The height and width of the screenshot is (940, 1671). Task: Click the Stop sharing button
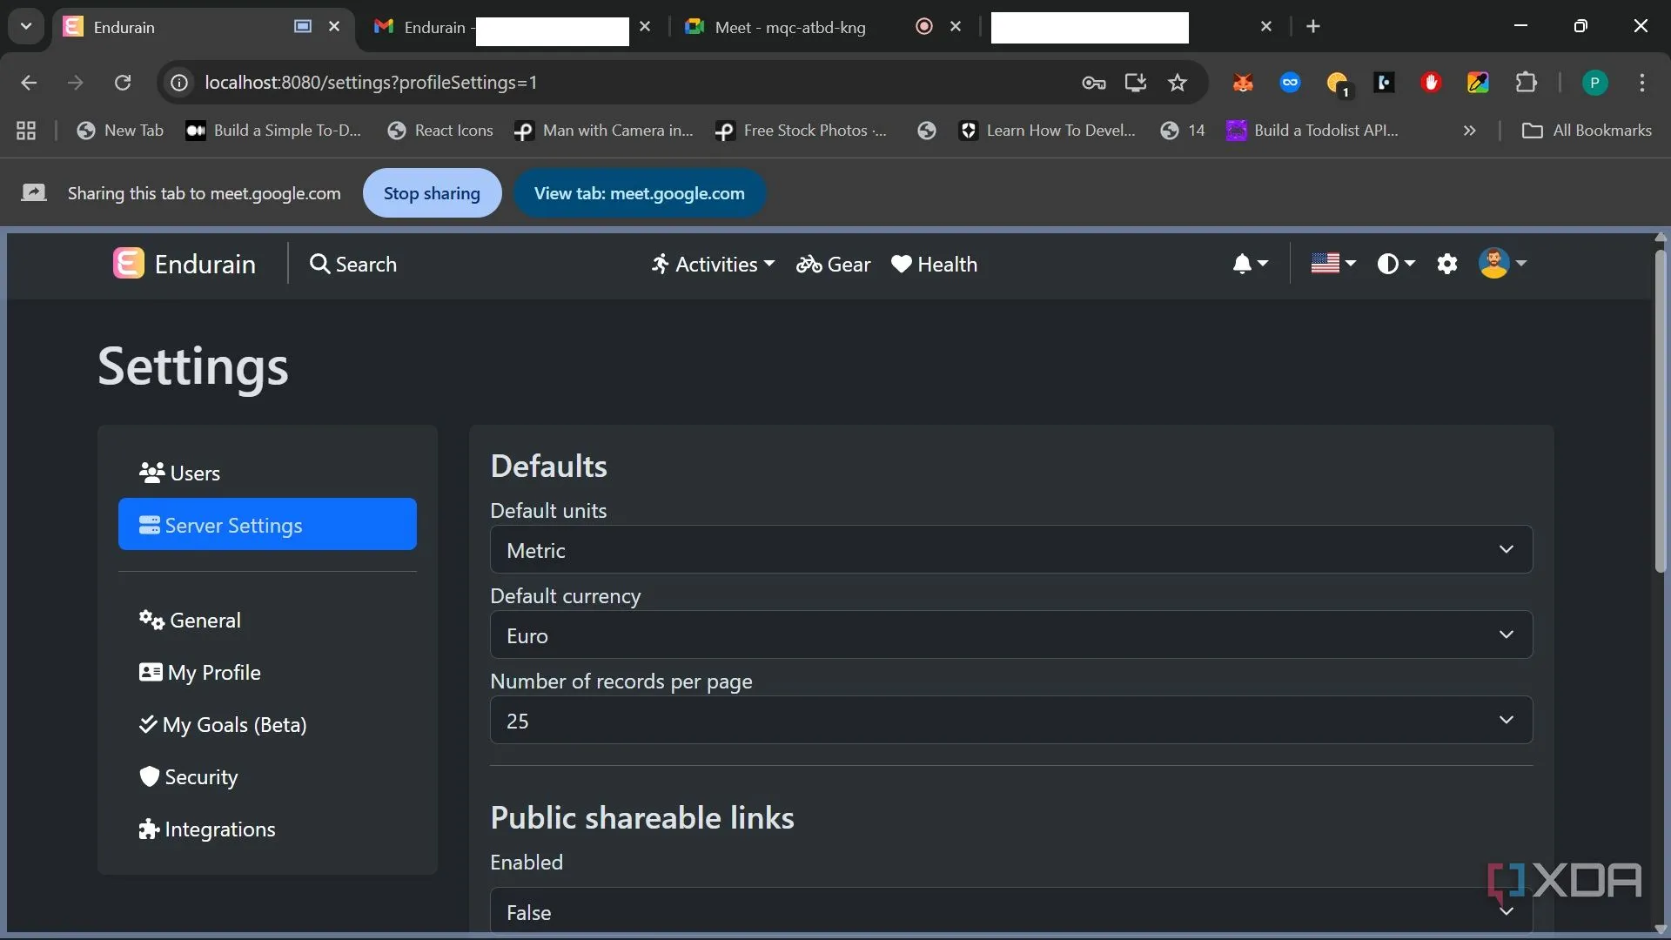(432, 192)
